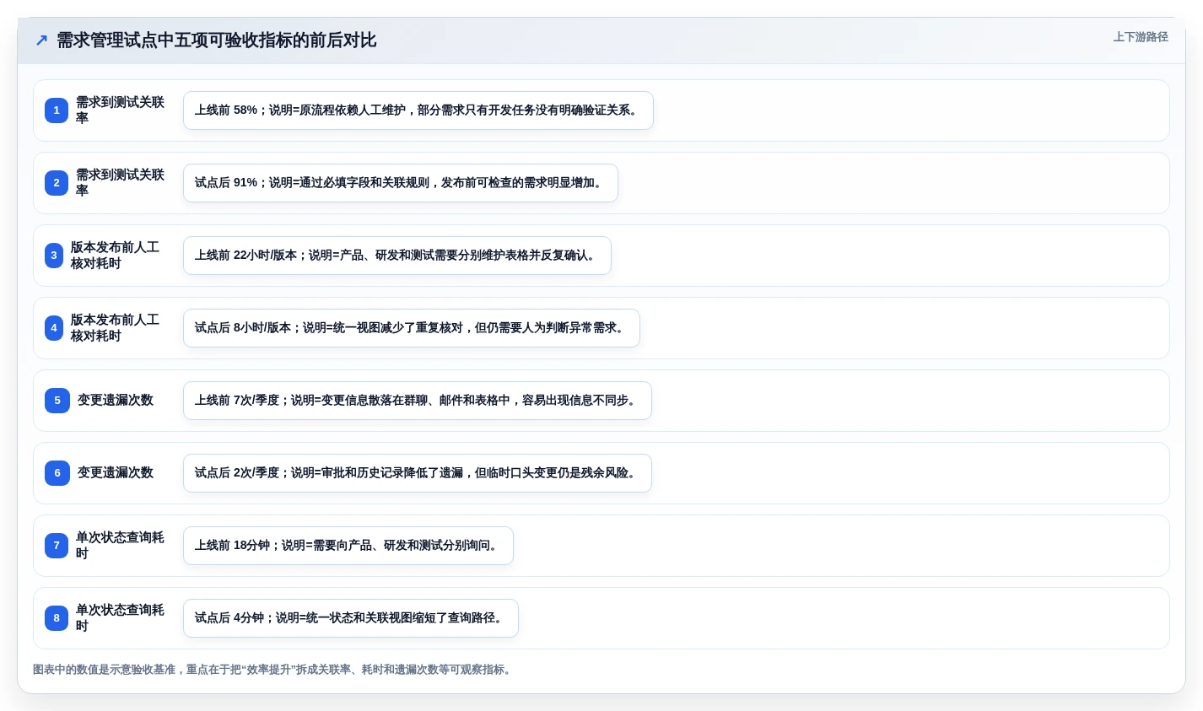Select number badge 2
Viewport: 1203px width, 711px height.
[57, 183]
